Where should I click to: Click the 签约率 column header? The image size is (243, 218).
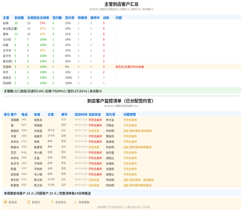[69, 18]
